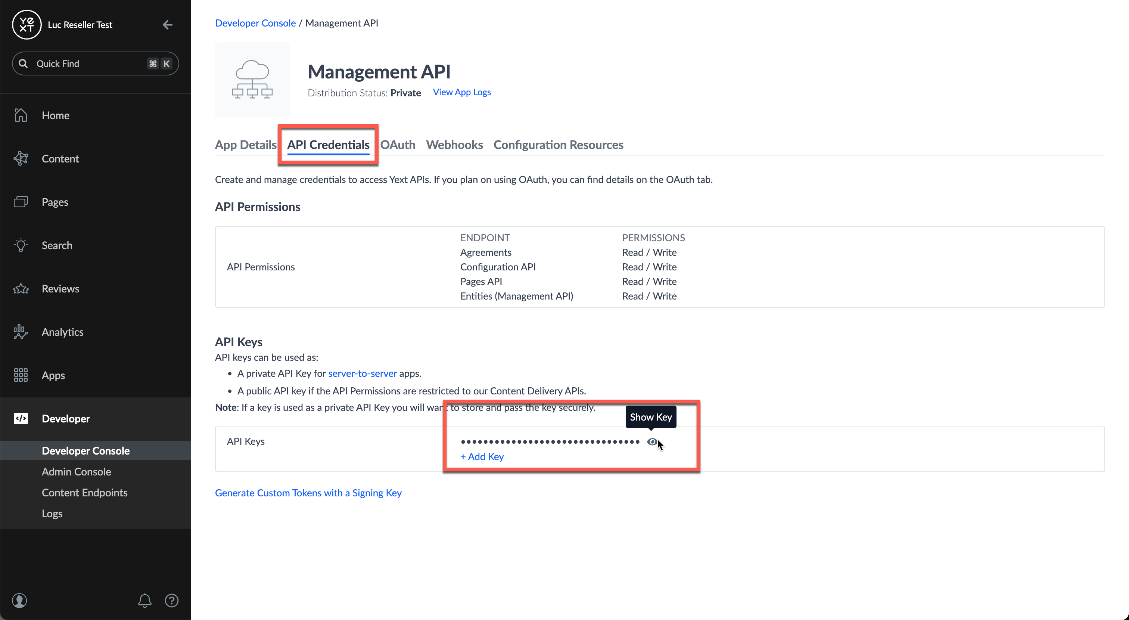Open the server-to-server link
Image resolution: width=1129 pixels, height=620 pixels.
(363, 373)
